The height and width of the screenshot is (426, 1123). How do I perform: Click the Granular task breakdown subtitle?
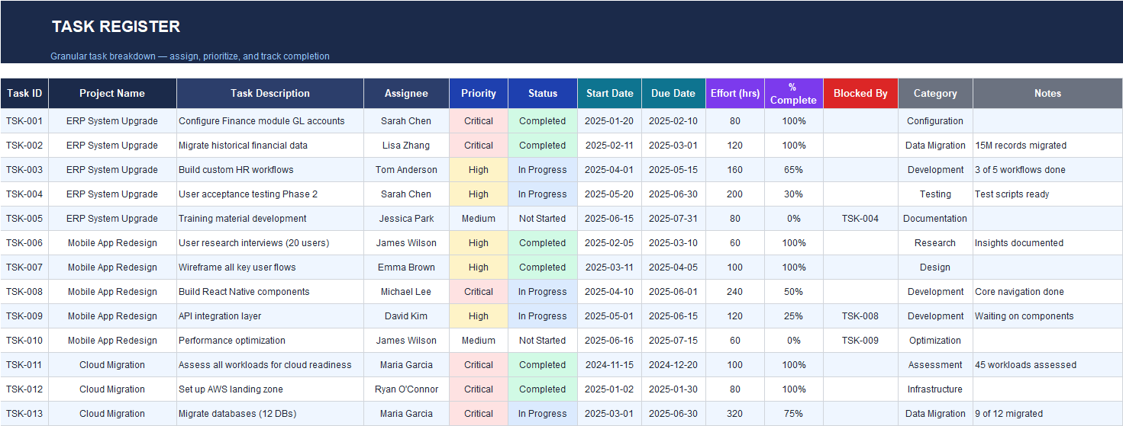tap(190, 56)
